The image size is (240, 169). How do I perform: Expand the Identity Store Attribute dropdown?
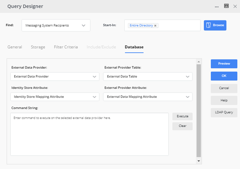(55, 96)
